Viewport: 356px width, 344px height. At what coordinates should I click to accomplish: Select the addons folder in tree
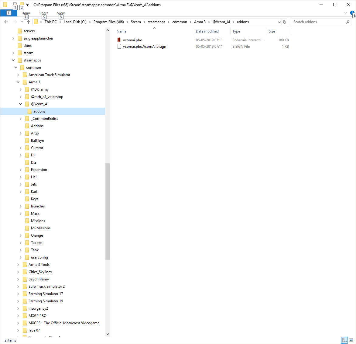(39, 111)
